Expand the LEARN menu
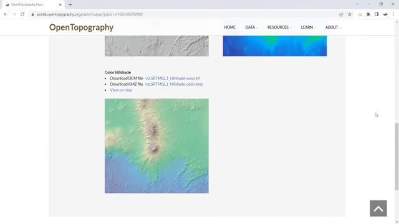This screenshot has height=224, width=399. pos(308,27)
